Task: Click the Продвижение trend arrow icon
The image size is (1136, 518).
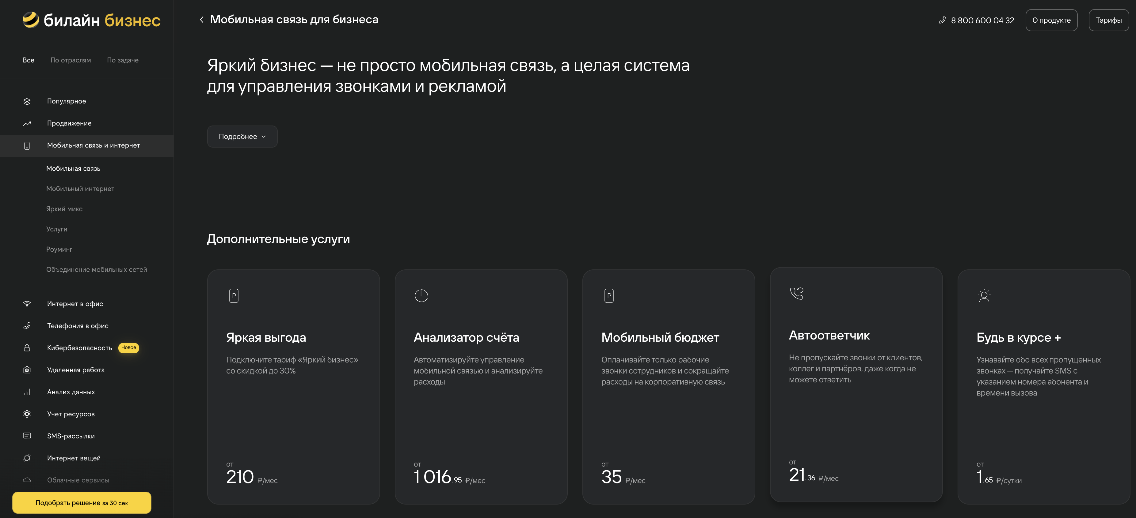Action: point(27,123)
